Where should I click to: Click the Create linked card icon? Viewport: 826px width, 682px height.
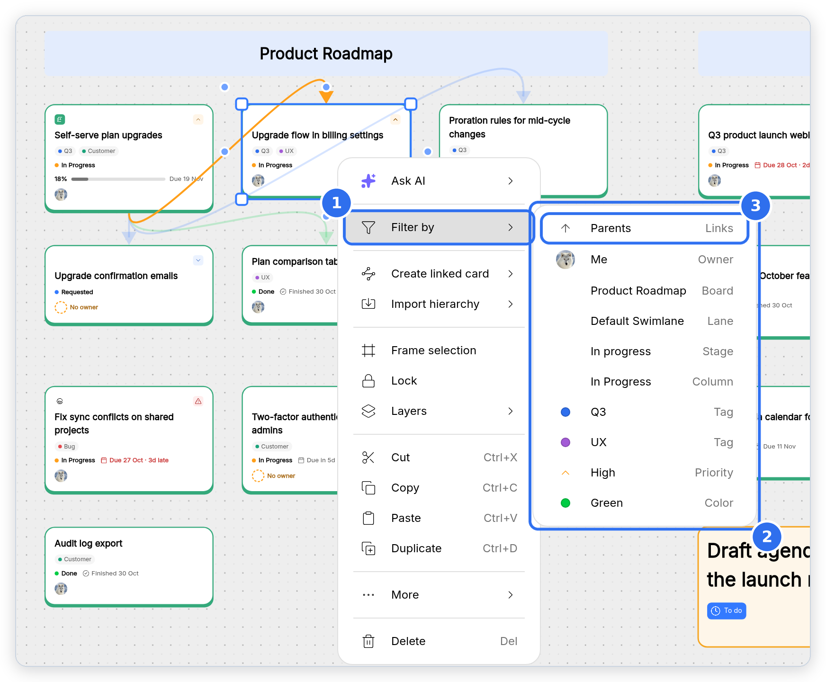[x=368, y=274]
